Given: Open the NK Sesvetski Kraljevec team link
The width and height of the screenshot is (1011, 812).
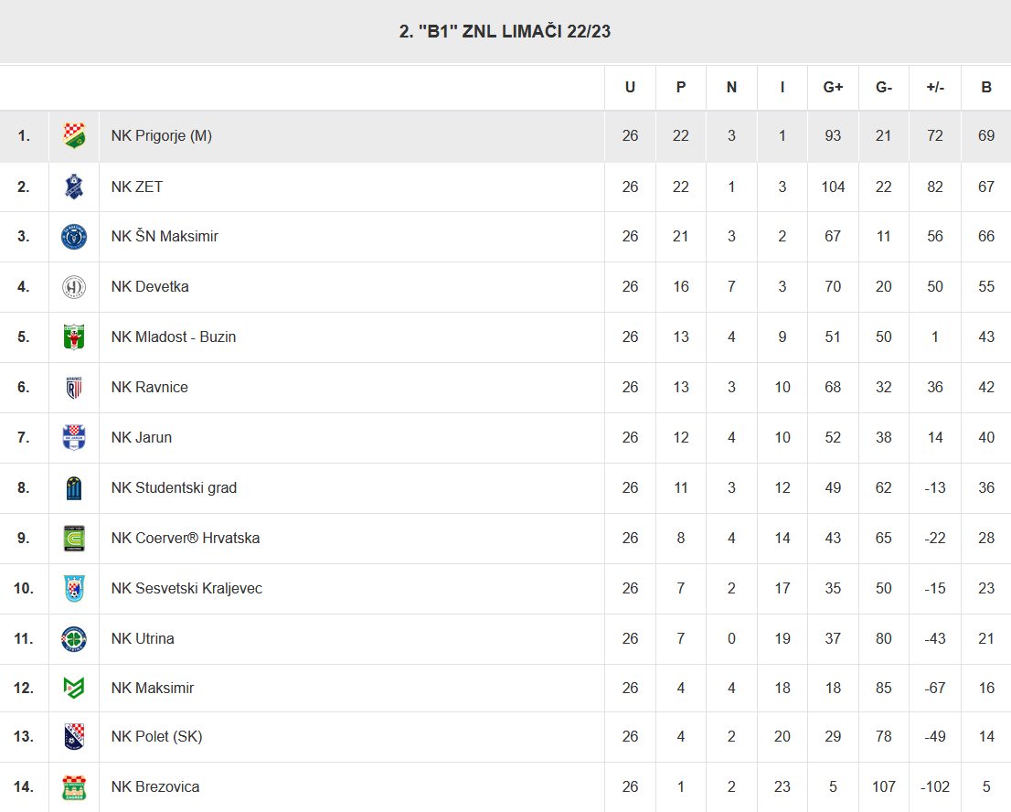Looking at the screenshot, I should point(186,588).
